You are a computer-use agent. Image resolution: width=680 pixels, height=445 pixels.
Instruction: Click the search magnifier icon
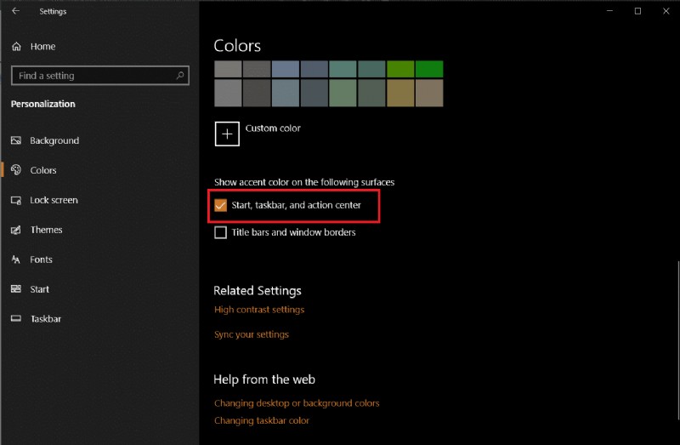(x=180, y=76)
